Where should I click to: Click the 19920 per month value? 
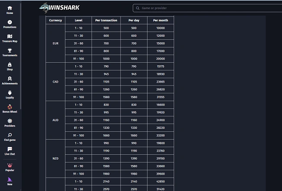(161, 112)
